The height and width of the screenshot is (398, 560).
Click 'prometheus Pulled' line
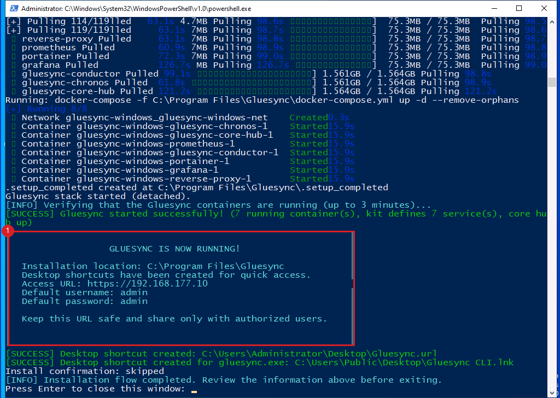point(279,48)
